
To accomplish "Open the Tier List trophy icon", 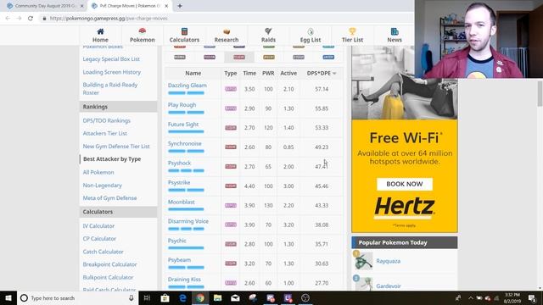I will tap(352, 31).
